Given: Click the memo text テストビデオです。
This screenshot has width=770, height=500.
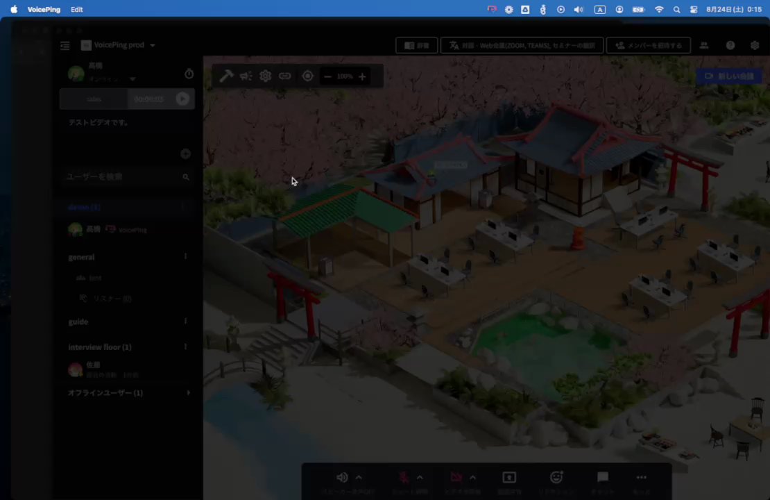Looking at the screenshot, I should 99,122.
